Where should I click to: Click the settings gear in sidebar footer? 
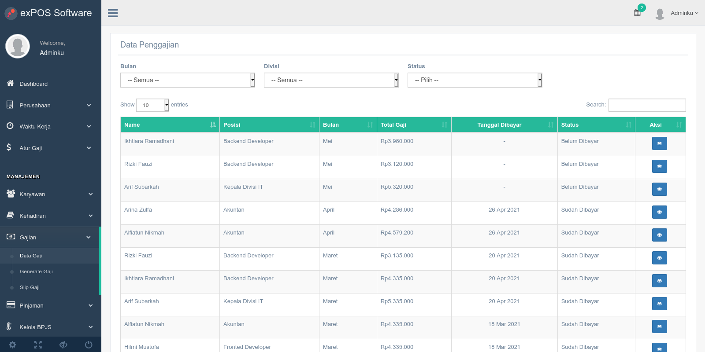13,345
